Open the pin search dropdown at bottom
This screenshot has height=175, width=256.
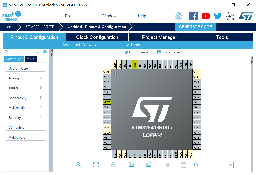point(216,165)
